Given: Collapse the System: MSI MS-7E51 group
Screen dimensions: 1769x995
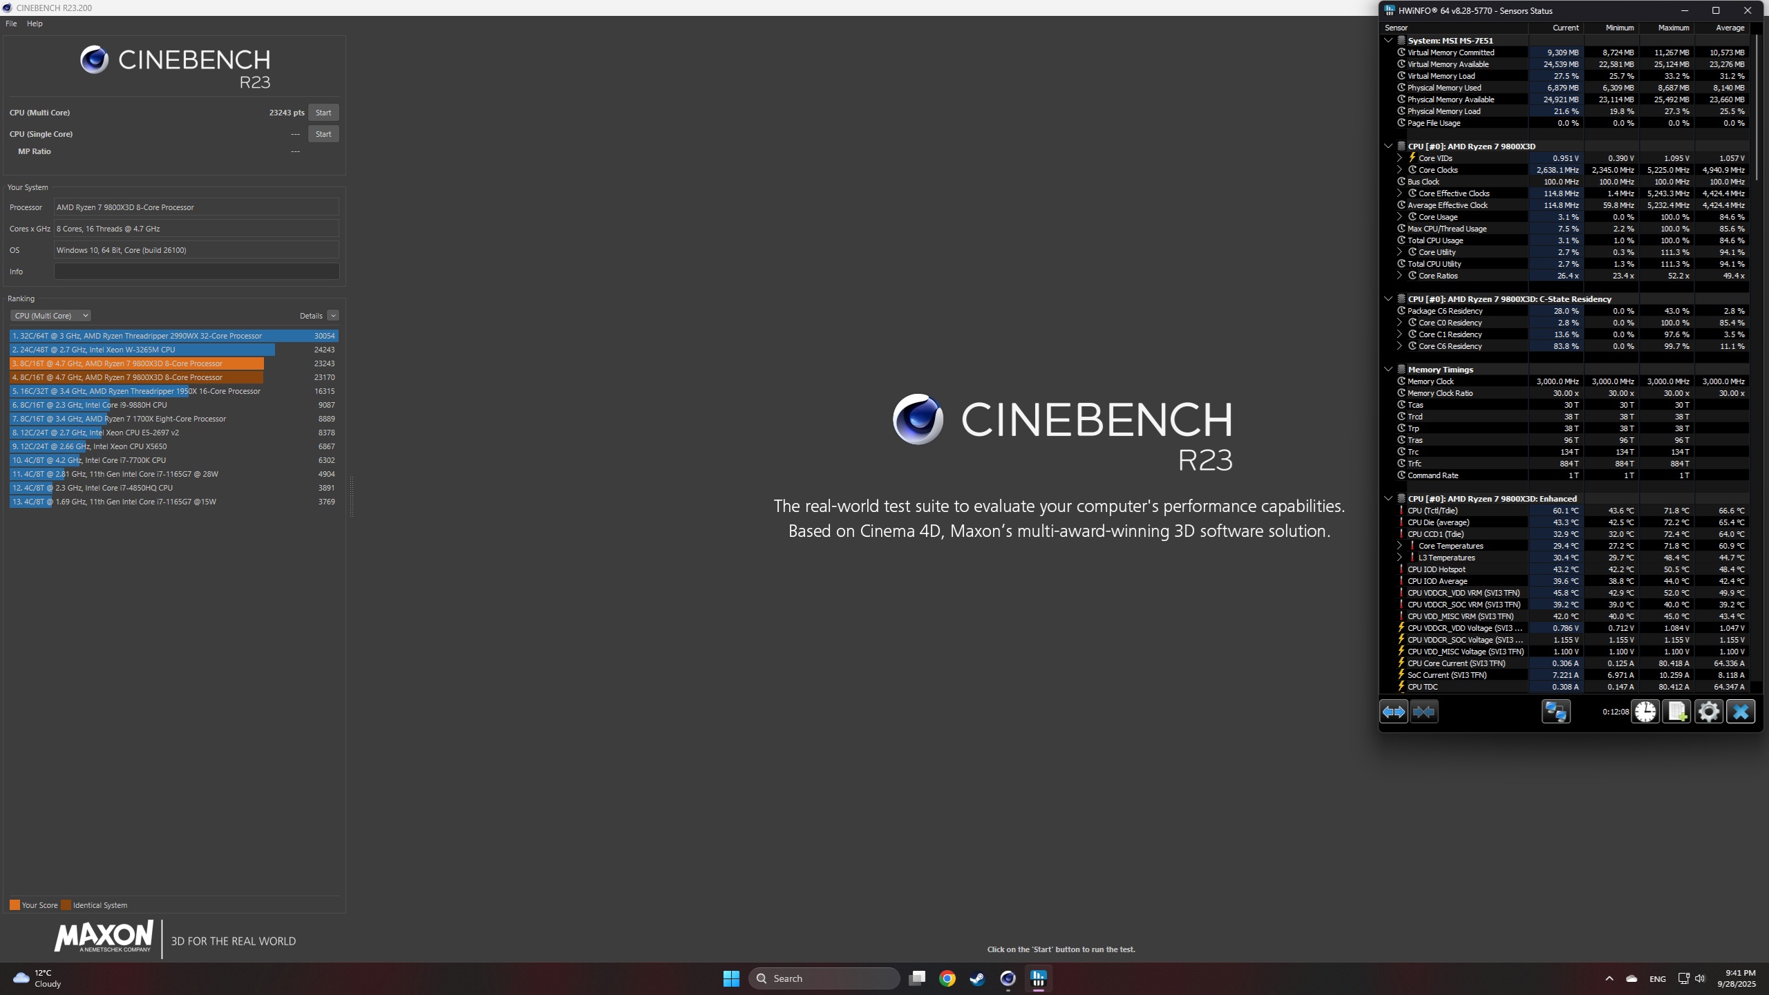Looking at the screenshot, I should click(1388, 41).
